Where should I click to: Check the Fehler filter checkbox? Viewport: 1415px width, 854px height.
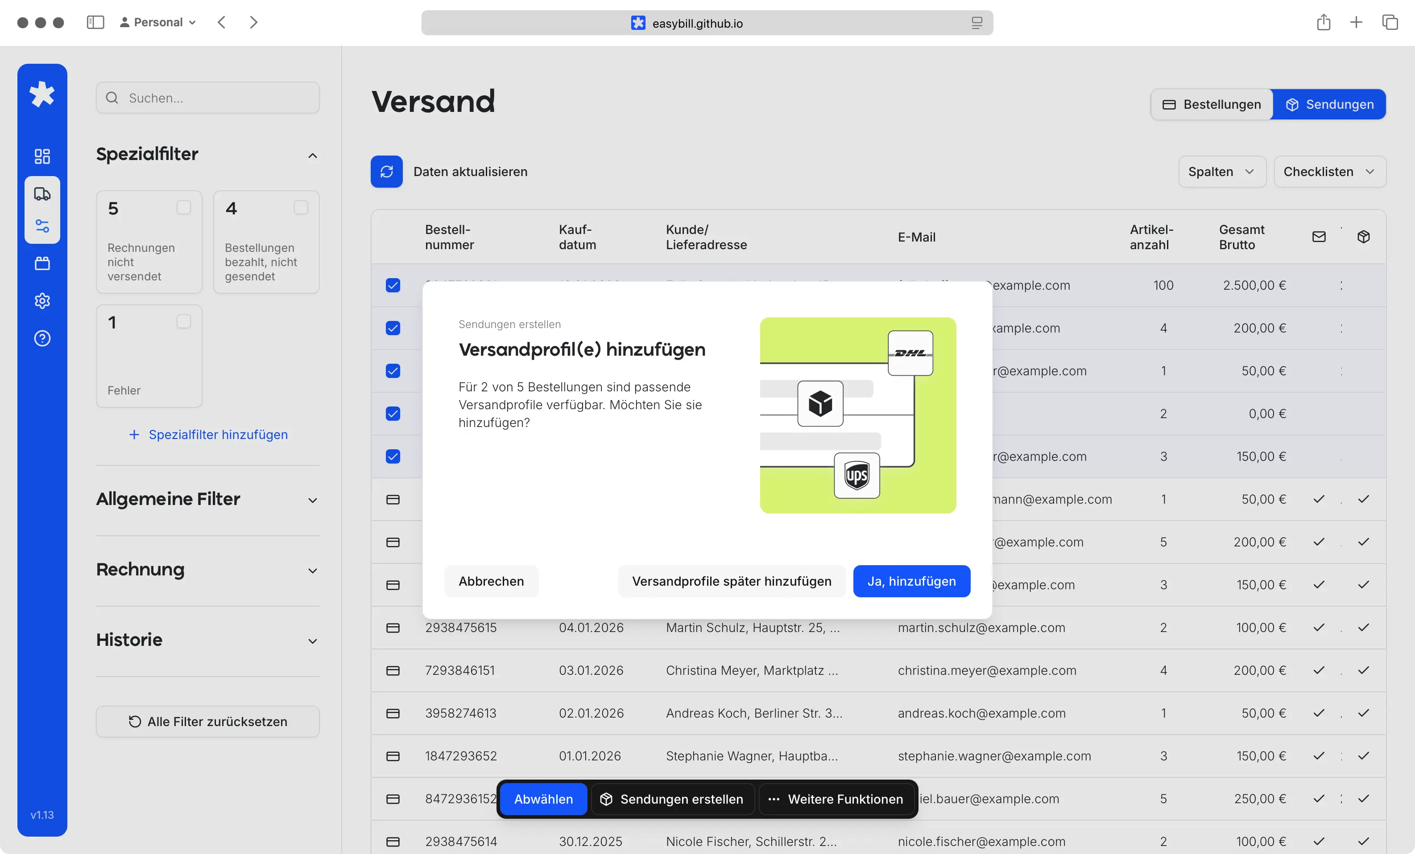184,321
